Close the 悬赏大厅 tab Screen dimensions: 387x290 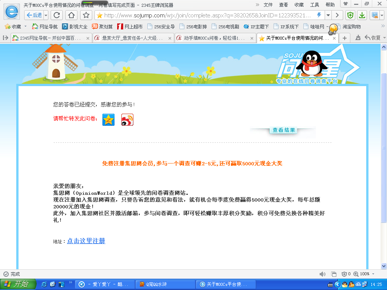point(170,38)
